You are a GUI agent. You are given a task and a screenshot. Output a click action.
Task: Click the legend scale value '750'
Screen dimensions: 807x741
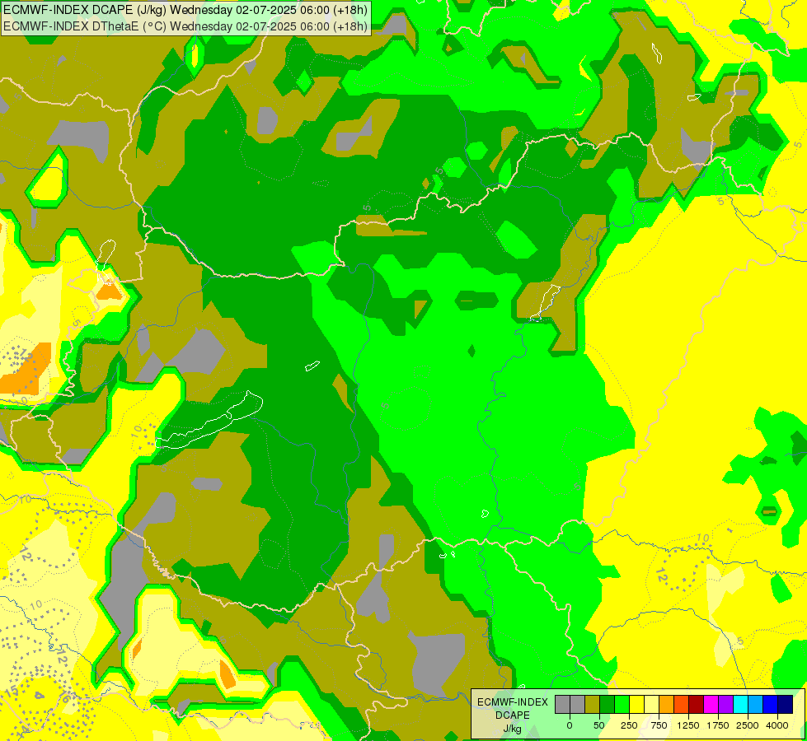tap(659, 725)
